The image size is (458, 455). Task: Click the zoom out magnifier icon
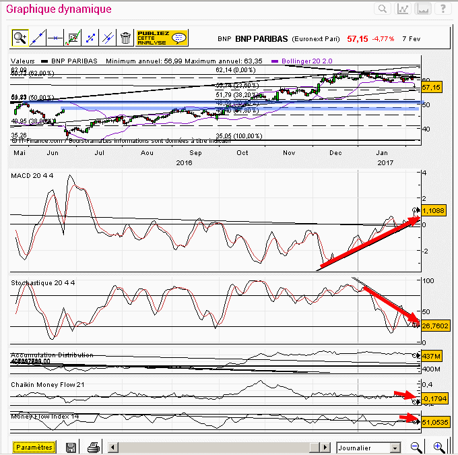click(416, 448)
